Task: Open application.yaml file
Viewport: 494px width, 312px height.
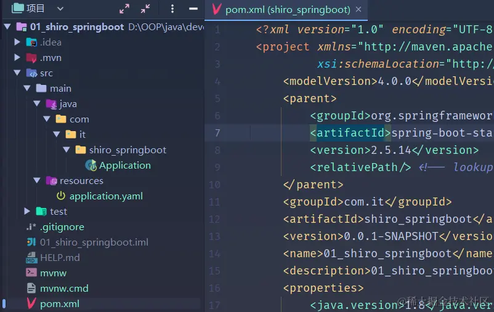Action: pyautogui.click(x=106, y=196)
